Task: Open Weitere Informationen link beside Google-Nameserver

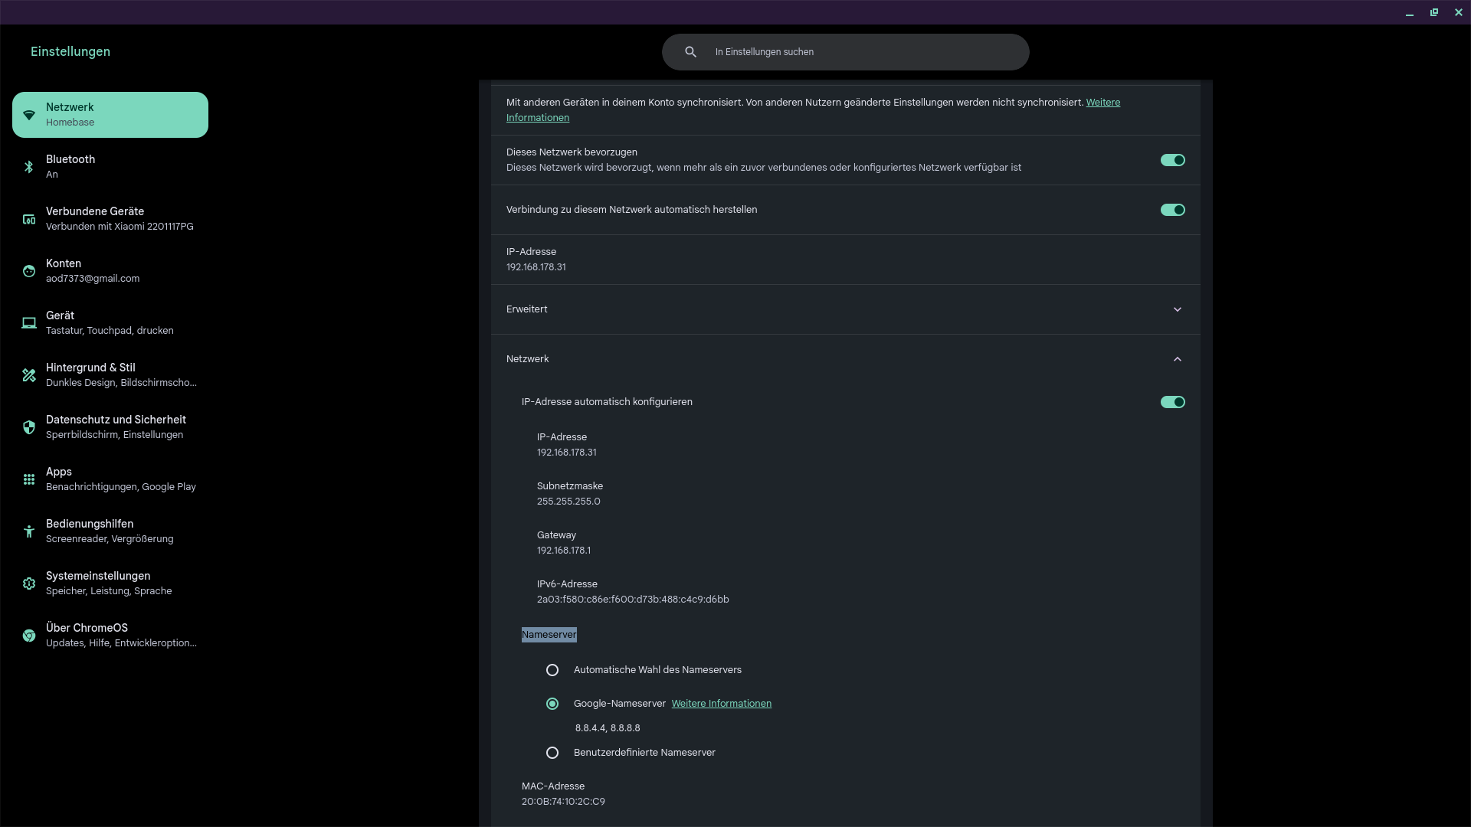Action: [x=721, y=704]
